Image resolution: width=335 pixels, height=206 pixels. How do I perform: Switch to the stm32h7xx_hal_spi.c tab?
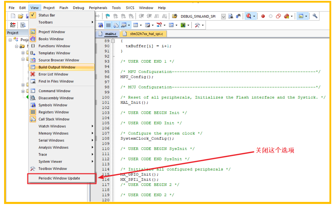143,34
